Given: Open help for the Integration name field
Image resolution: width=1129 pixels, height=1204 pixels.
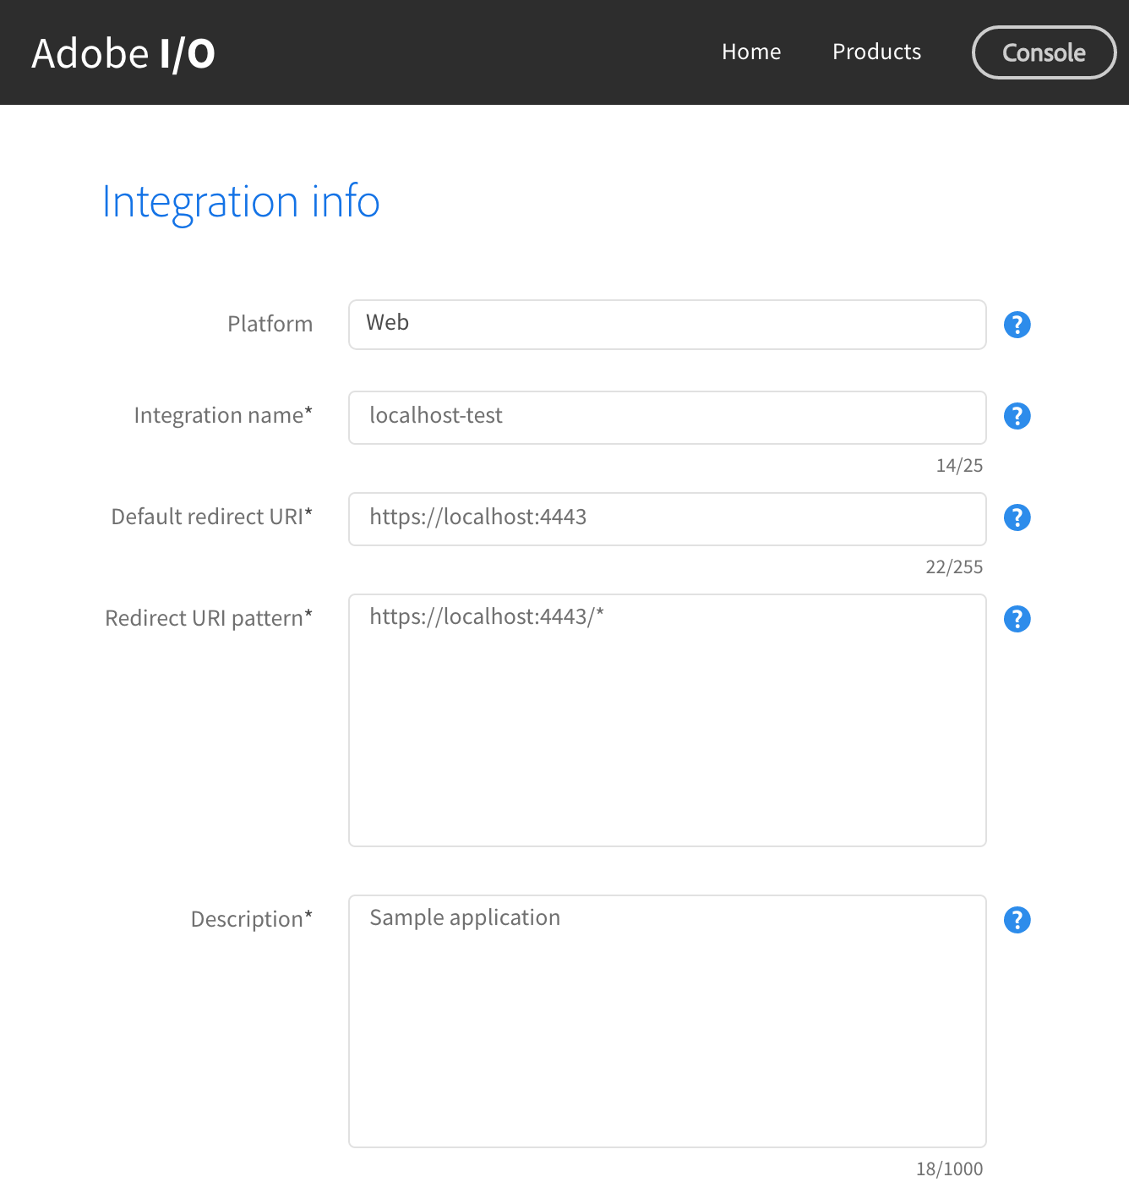Looking at the screenshot, I should click(1017, 416).
